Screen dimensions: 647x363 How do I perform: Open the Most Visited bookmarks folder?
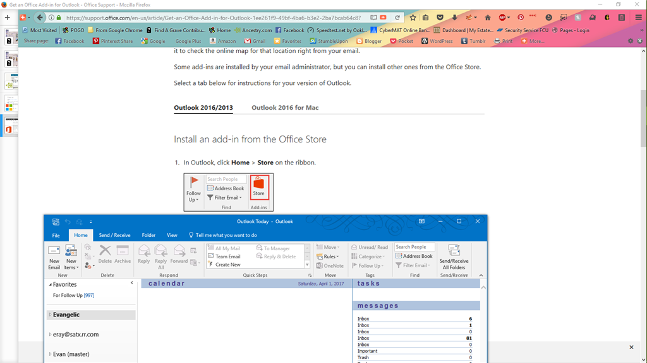(x=40, y=30)
